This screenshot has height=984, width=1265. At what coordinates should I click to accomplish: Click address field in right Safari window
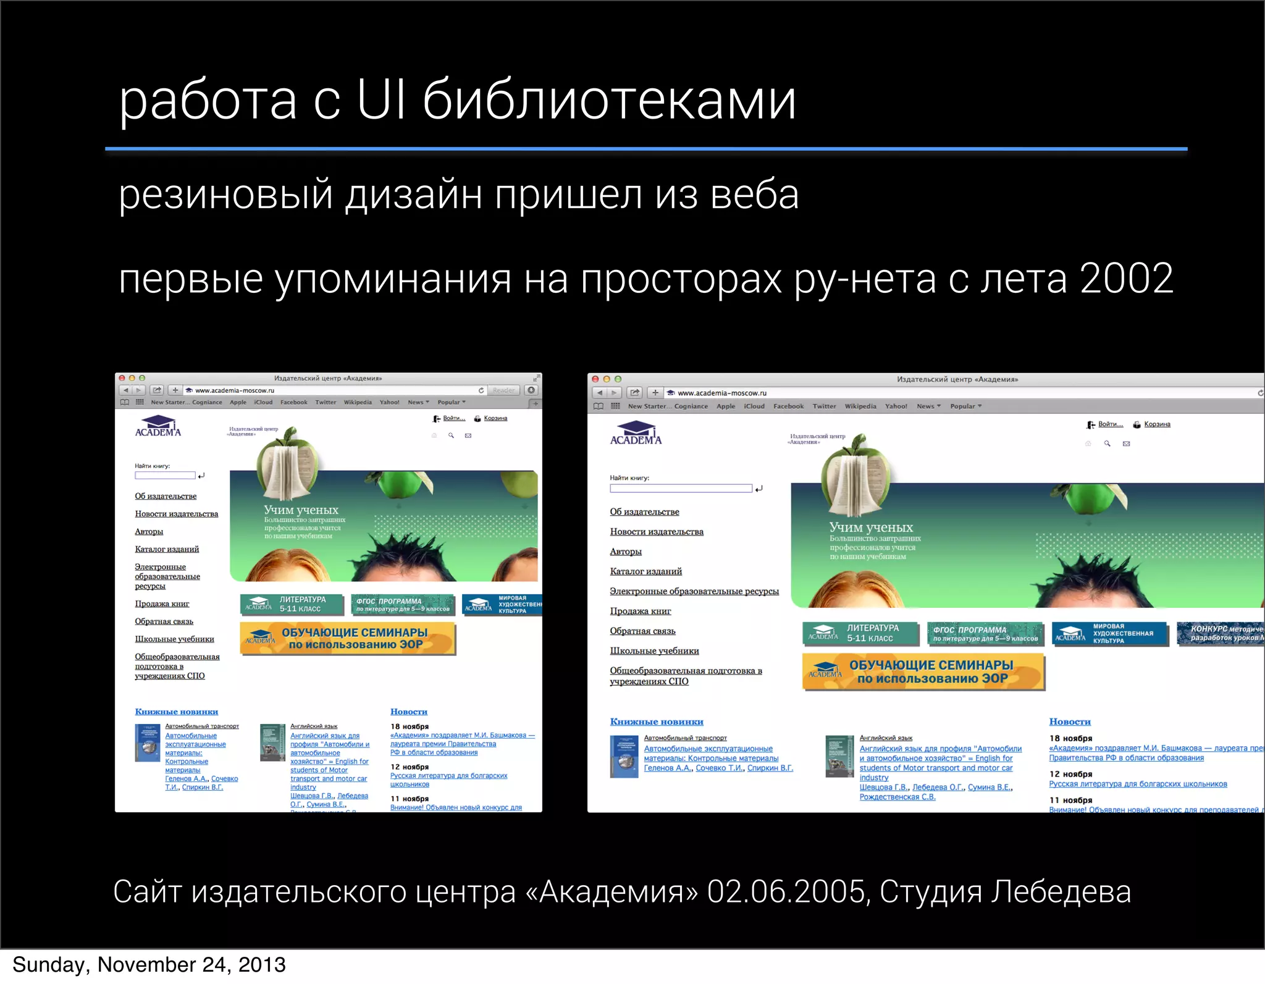tap(964, 393)
